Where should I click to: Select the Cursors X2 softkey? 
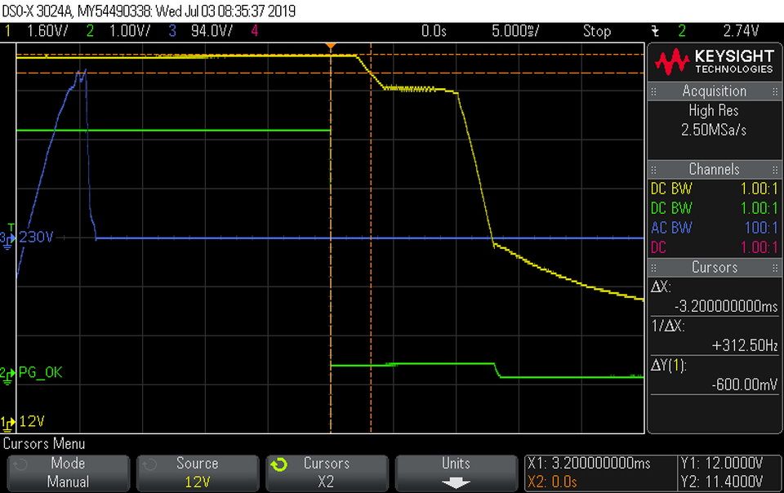(327, 473)
